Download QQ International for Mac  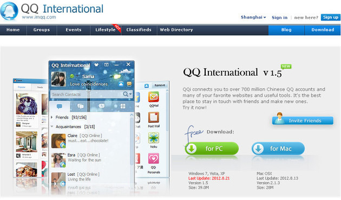tap(278, 149)
